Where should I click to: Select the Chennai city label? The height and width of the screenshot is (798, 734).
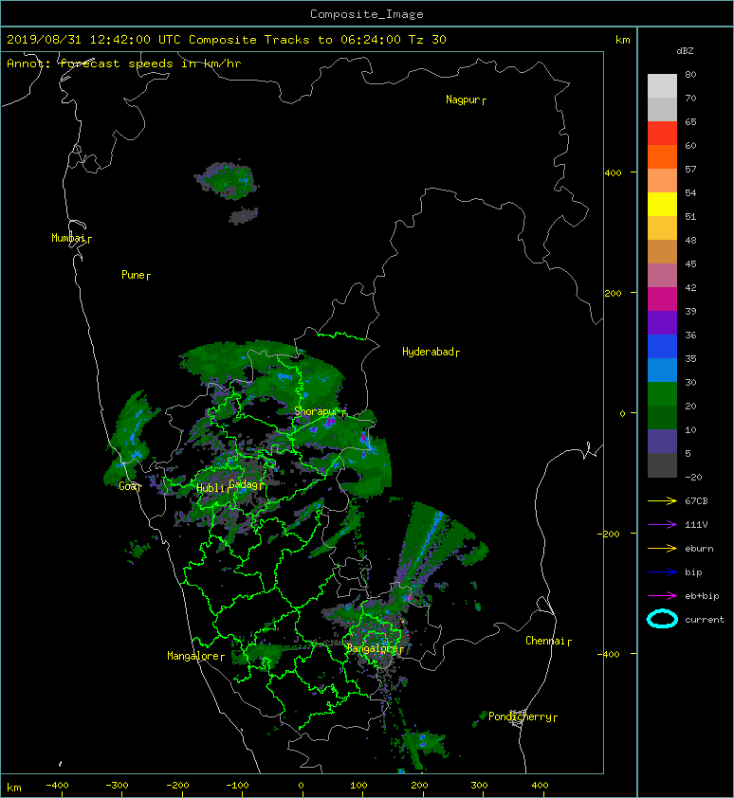[x=545, y=641]
